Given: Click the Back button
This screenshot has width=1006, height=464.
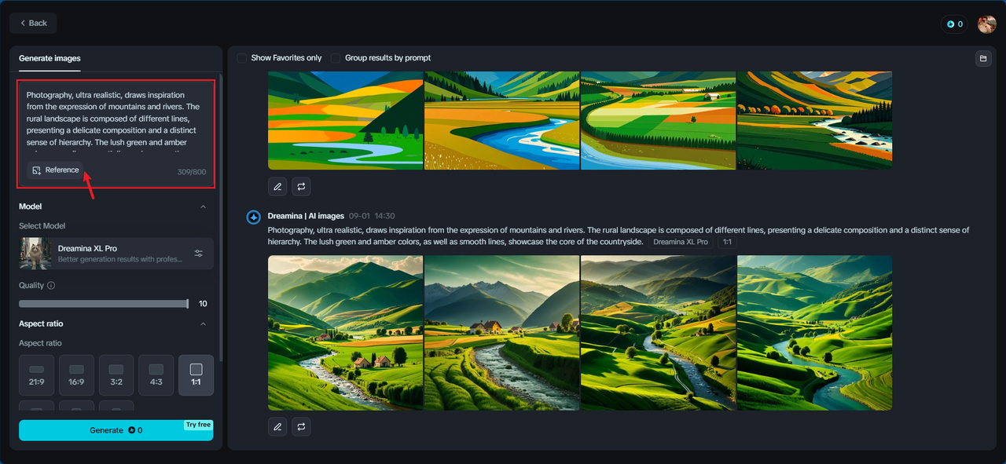Looking at the screenshot, I should 33,23.
